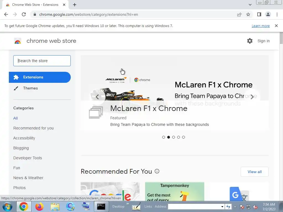
Task: Launch Firefox from the taskbar
Action: click(x=40, y=206)
